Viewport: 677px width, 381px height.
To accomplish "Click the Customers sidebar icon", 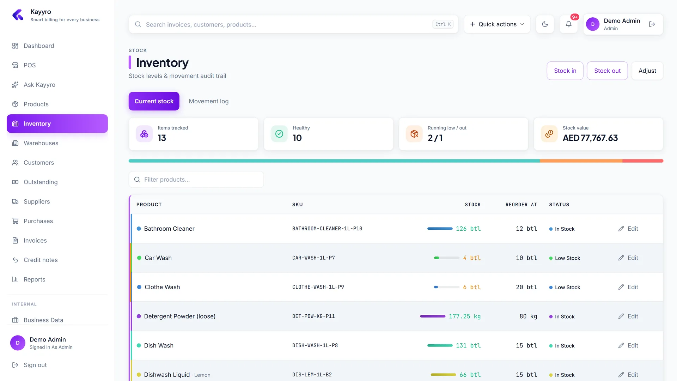I will [x=15, y=163].
